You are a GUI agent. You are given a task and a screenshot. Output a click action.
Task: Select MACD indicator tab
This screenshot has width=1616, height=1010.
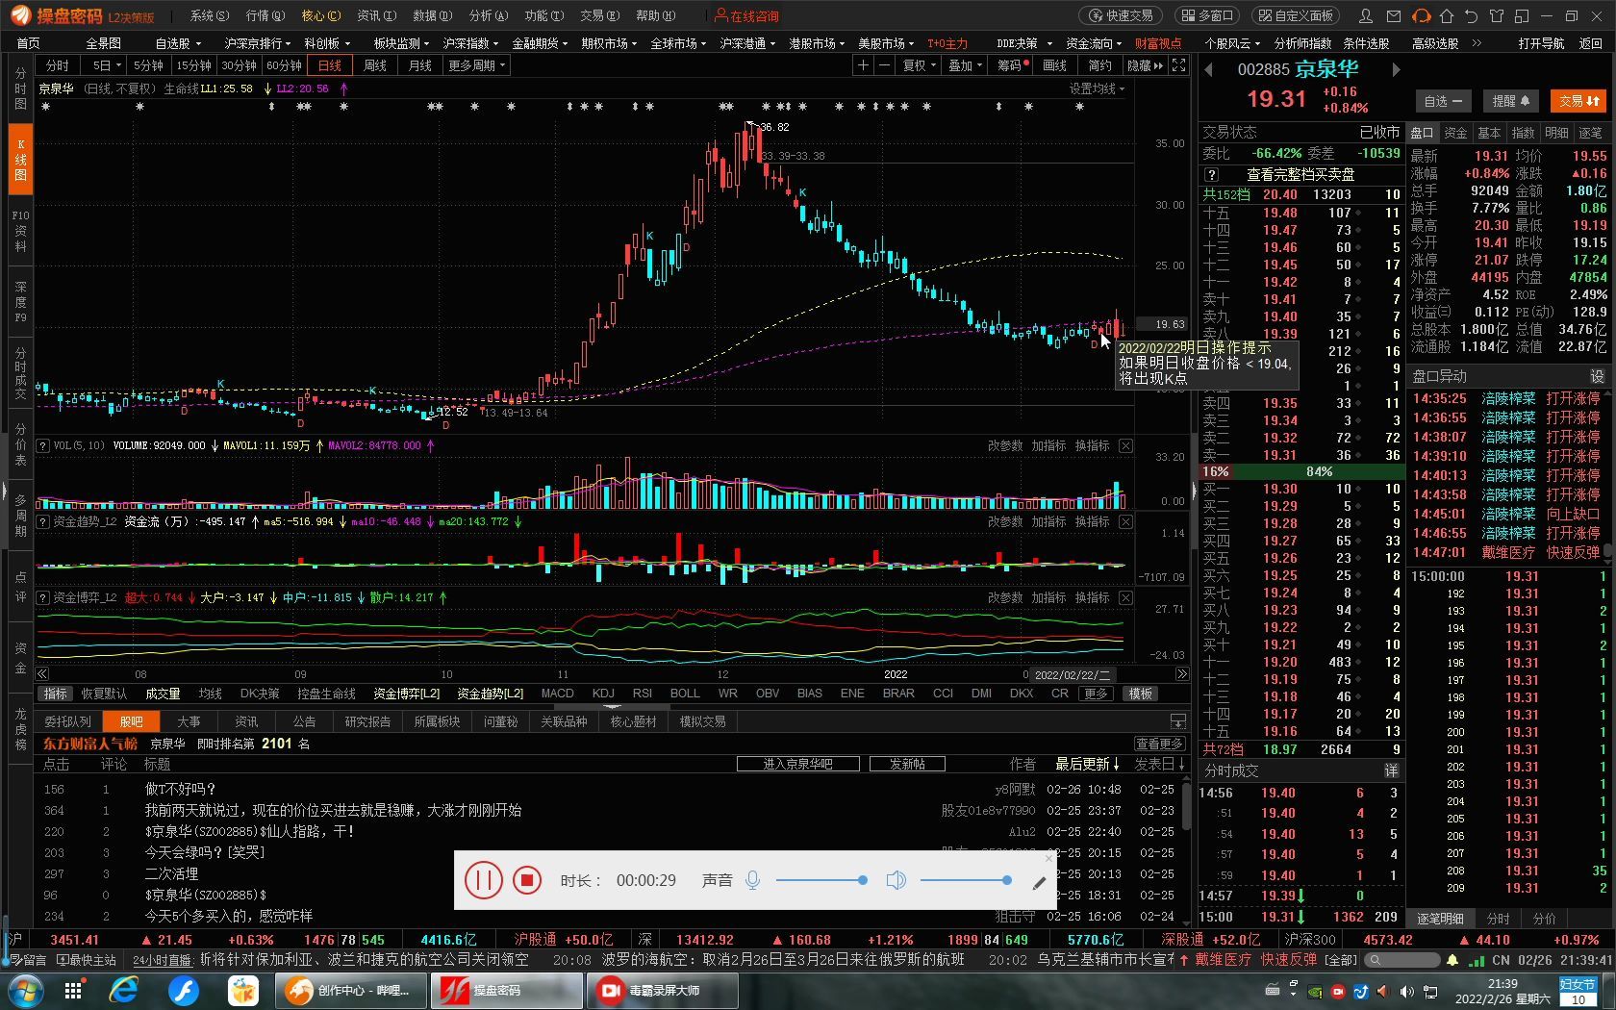point(558,694)
